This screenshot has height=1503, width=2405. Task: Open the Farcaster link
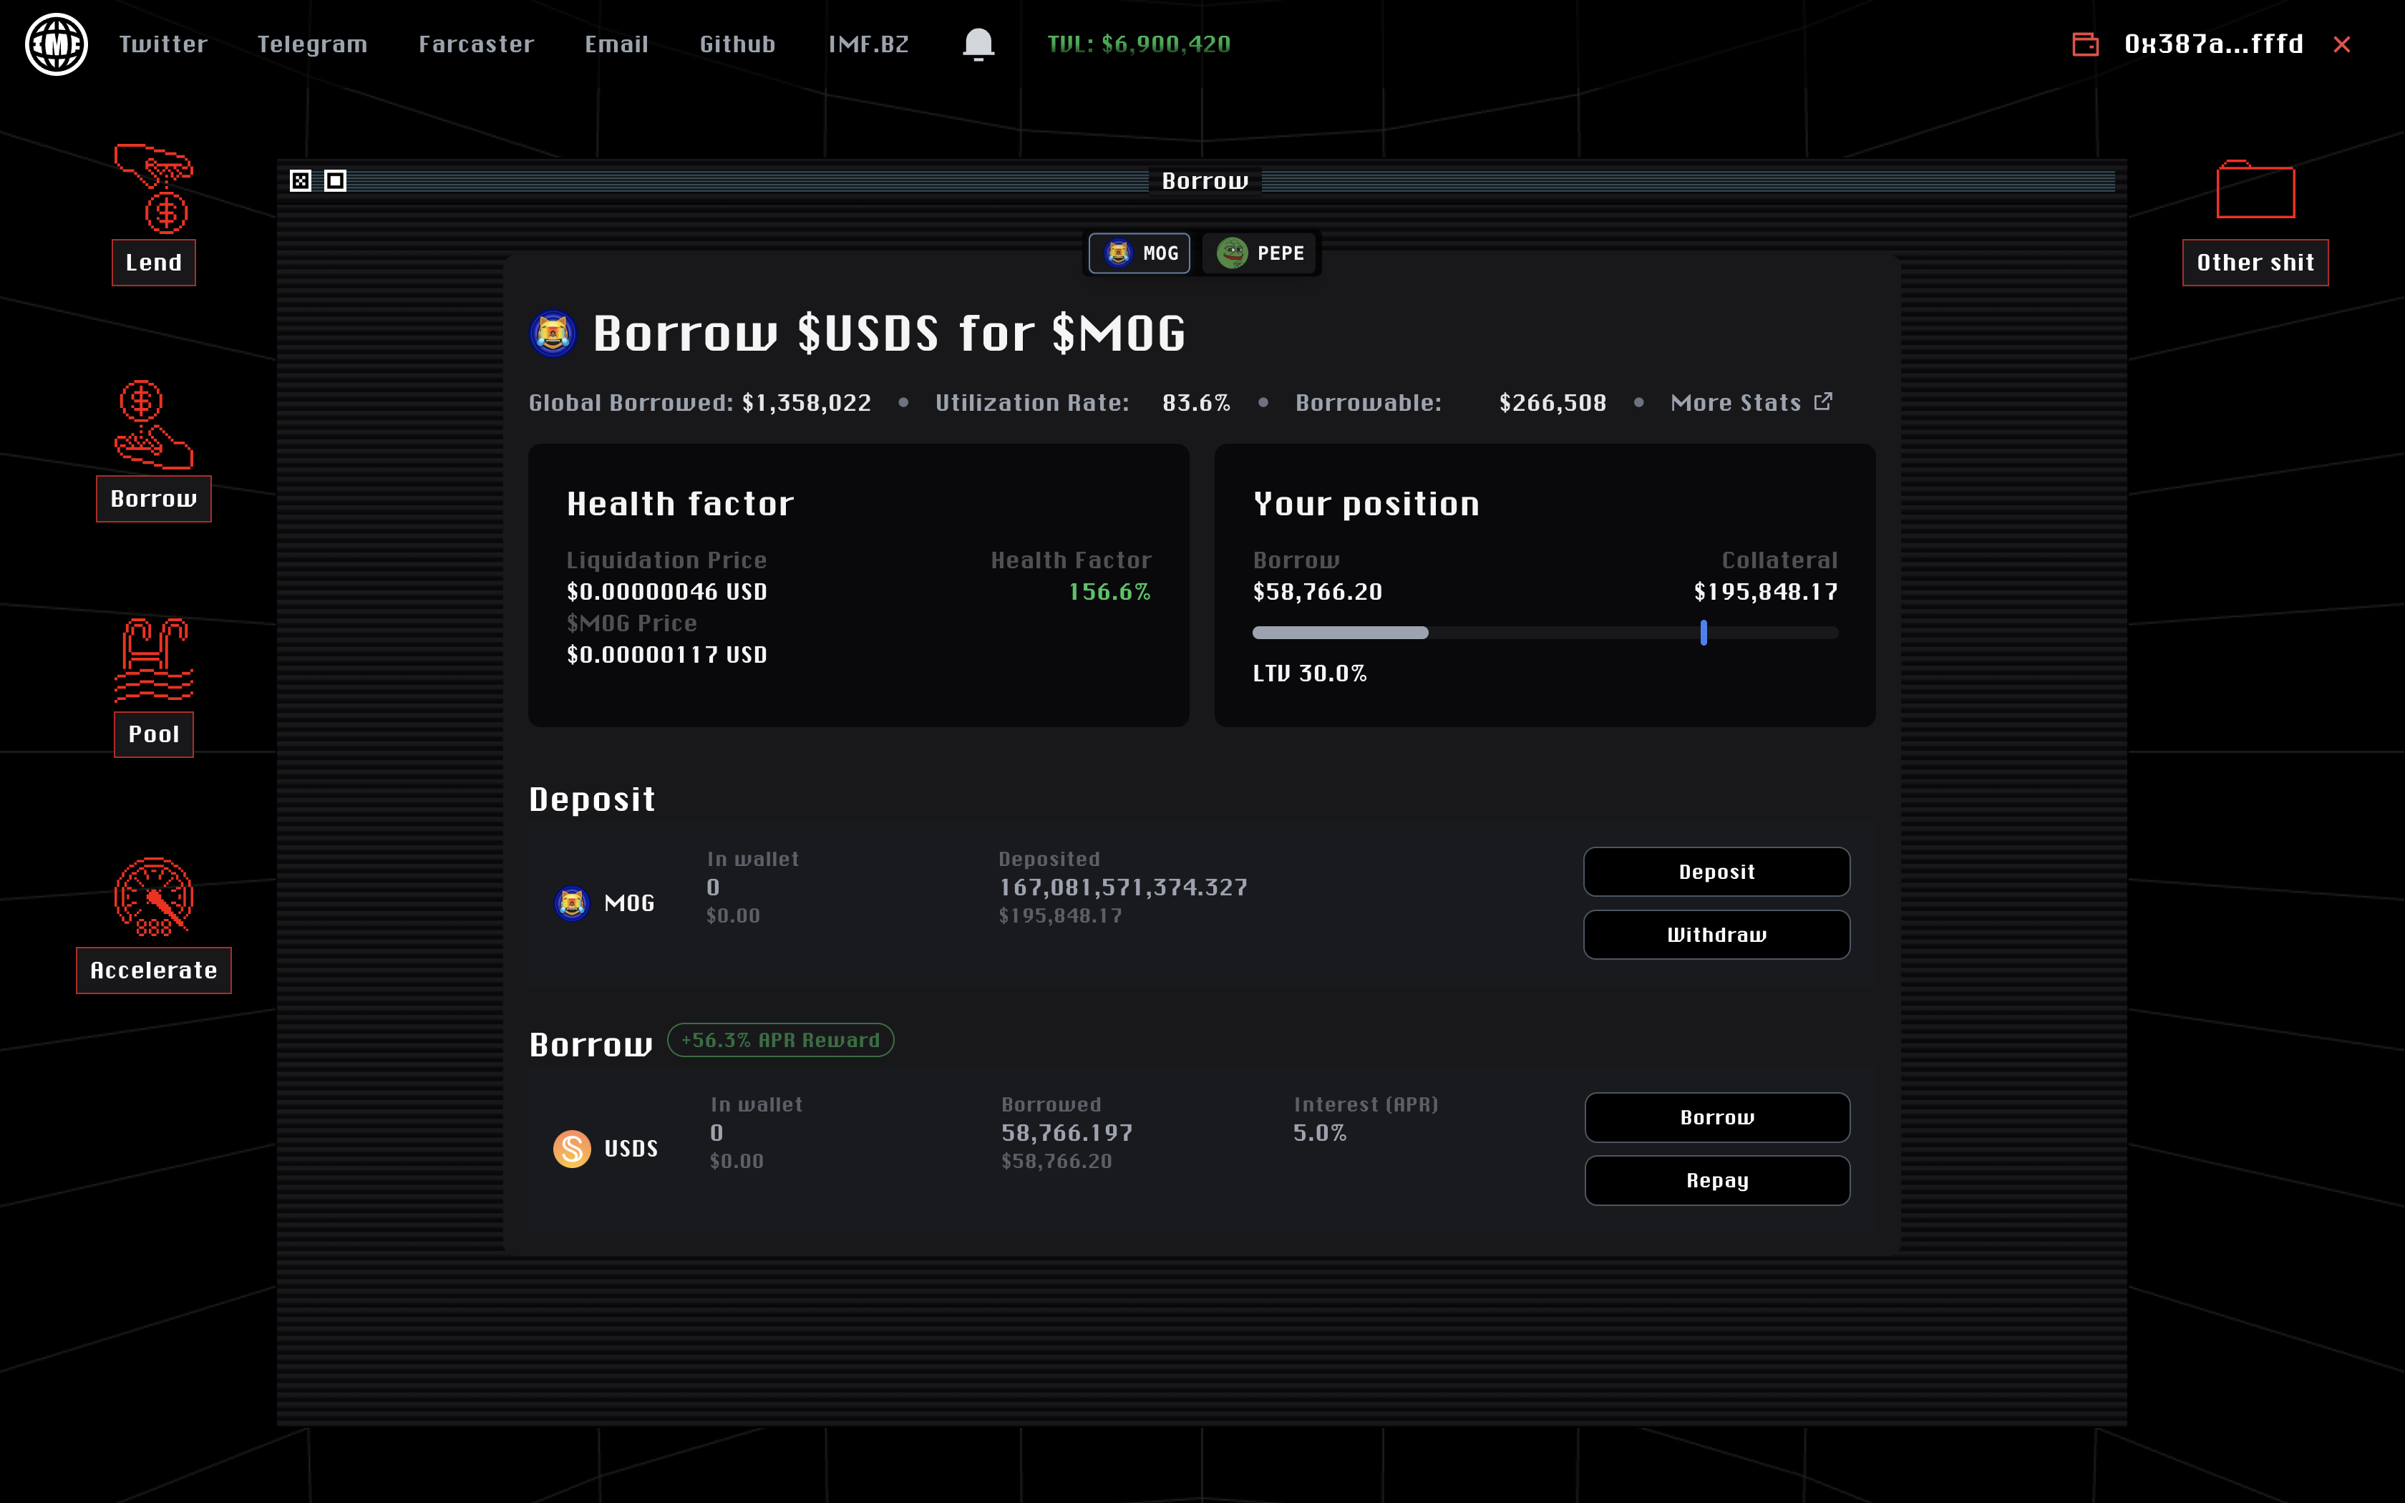476,44
